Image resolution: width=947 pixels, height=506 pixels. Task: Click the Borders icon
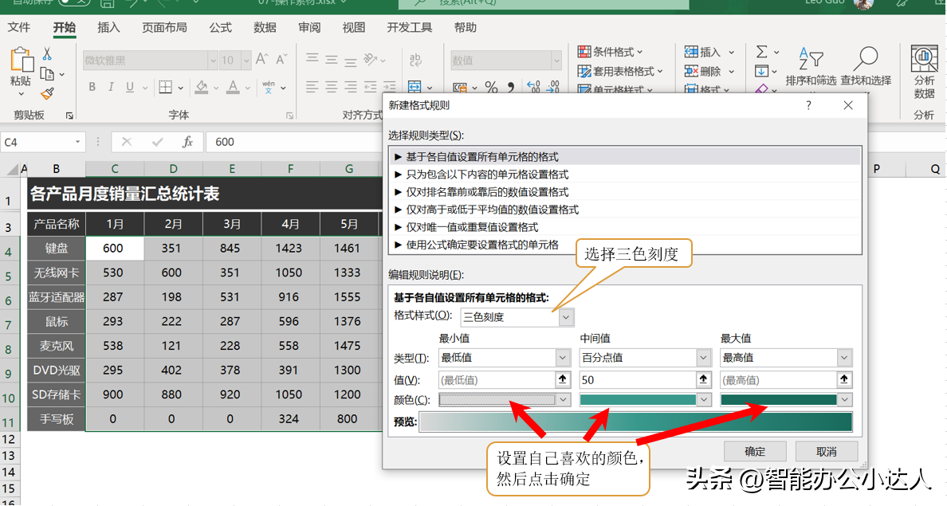[166, 87]
